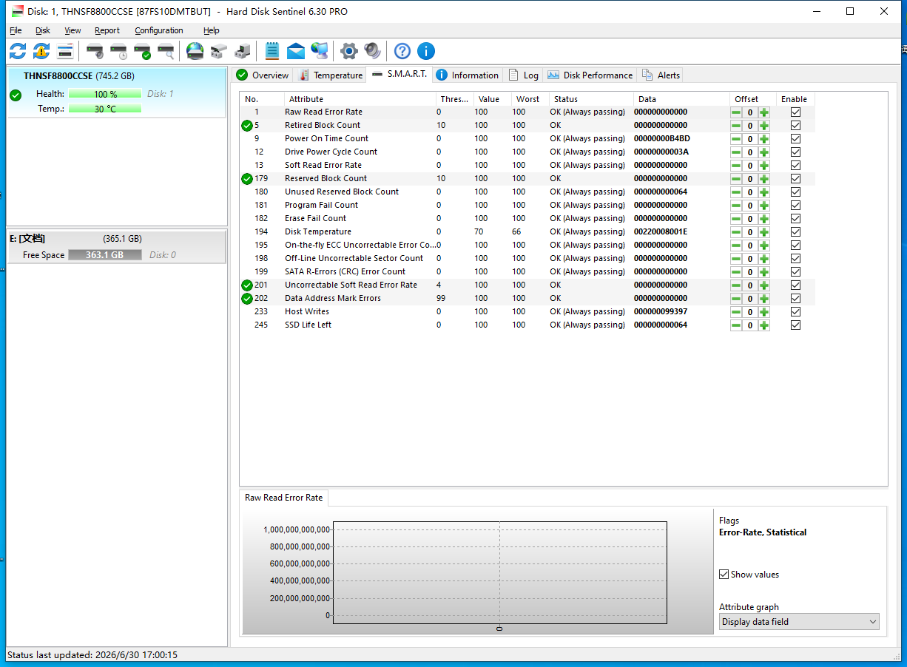
Task: Open the Disk menu
Action: tap(43, 30)
